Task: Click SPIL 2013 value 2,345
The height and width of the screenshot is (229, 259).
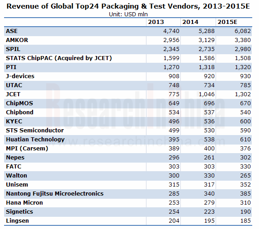Action: (171, 49)
